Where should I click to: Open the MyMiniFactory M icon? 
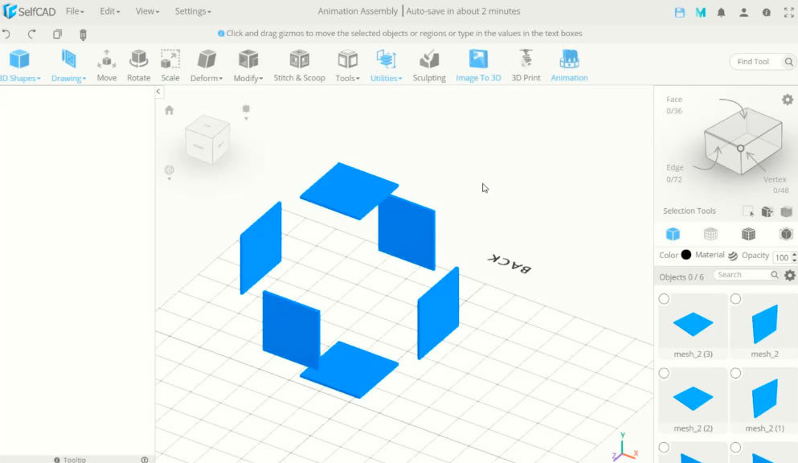701,13
